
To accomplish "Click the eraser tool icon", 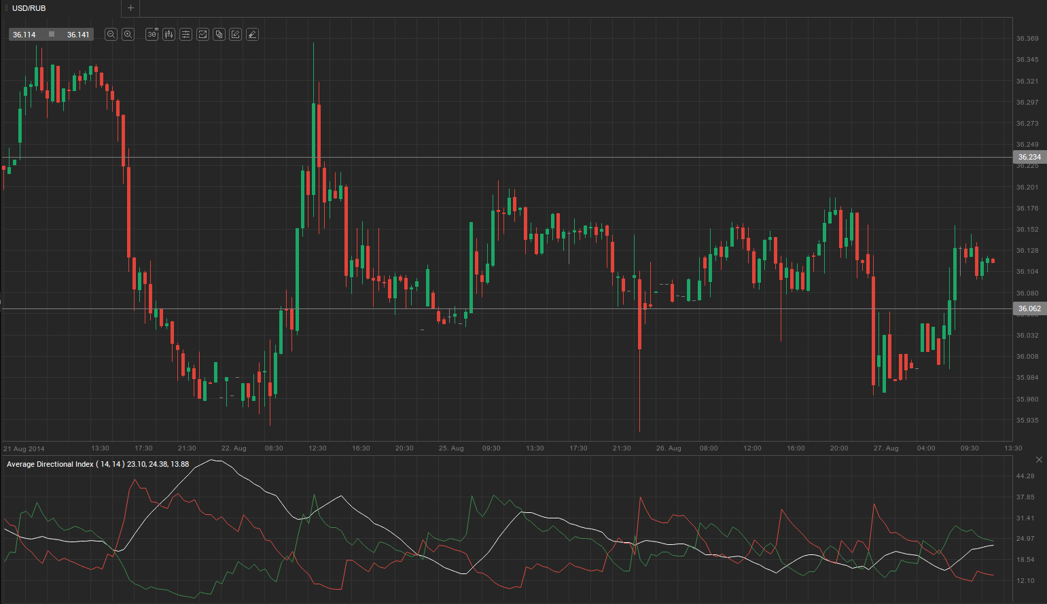I will pyautogui.click(x=252, y=34).
